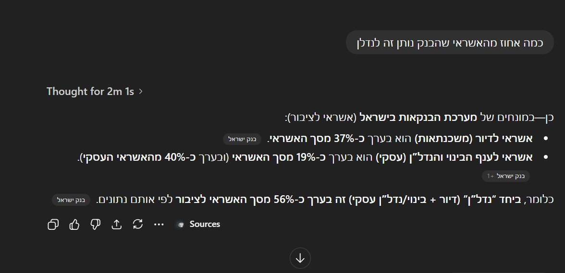The height and width of the screenshot is (273, 565).
Task: Share the response using the upload icon
Action: click(x=116, y=224)
